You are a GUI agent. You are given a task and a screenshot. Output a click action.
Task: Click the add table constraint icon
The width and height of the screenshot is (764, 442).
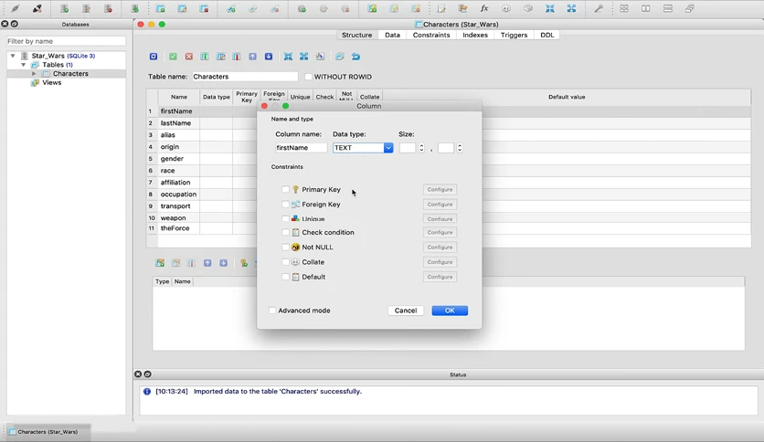coord(160,263)
